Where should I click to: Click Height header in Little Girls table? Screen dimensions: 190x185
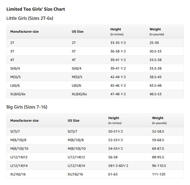(x=116, y=29)
